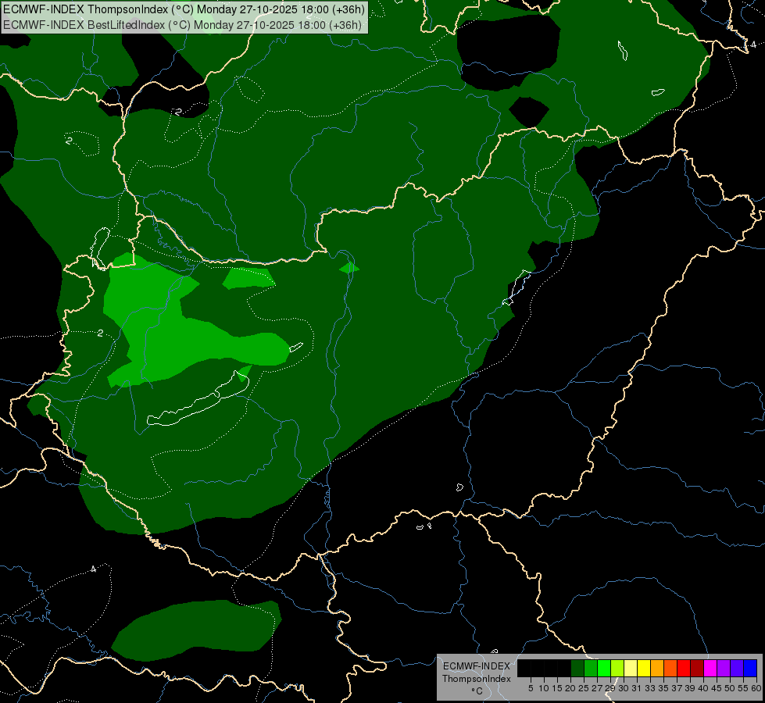Select the purple 45–50 legend swatch

click(x=724, y=668)
